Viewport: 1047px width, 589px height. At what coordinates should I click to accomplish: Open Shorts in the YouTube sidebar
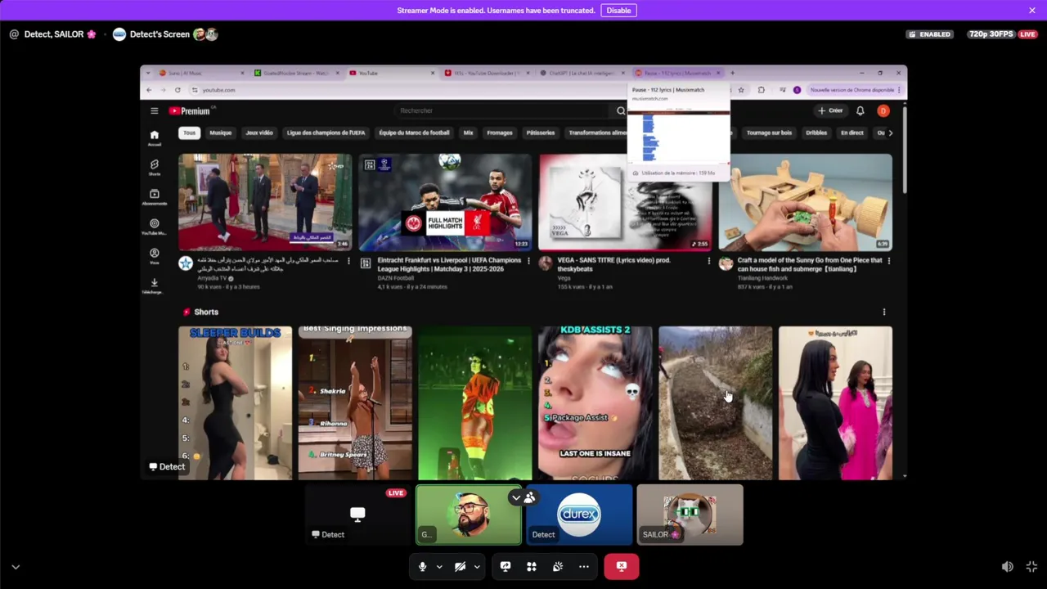pos(154,167)
